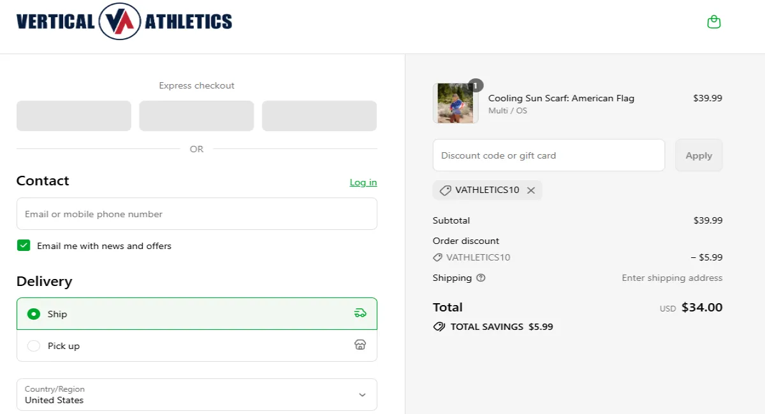Click the Country/Region chevron arrow
This screenshot has height=414, width=765.
click(362, 394)
